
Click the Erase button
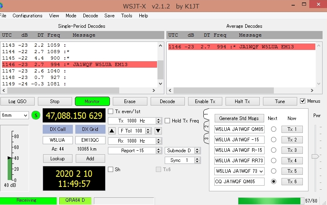130,101
